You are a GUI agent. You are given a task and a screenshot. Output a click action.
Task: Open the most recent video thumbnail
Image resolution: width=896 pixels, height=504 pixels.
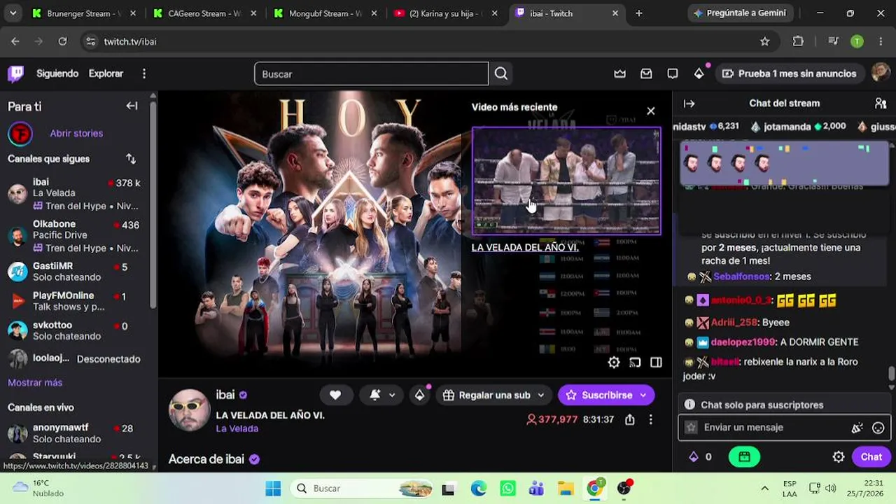pos(566,181)
